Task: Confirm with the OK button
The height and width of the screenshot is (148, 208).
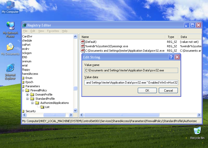Action: [x=147, y=91]
